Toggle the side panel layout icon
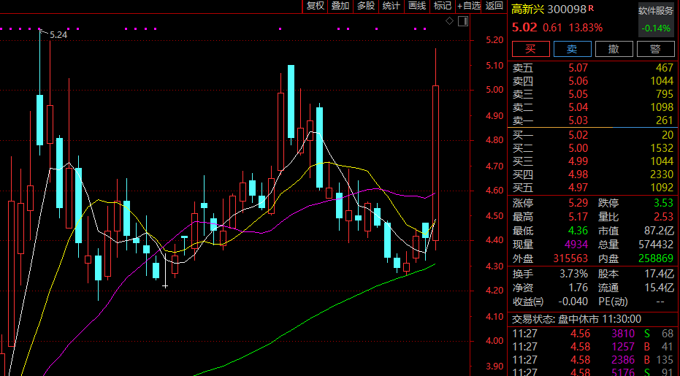The height and width of the screenshot is (376, 680). pos(463,21)
